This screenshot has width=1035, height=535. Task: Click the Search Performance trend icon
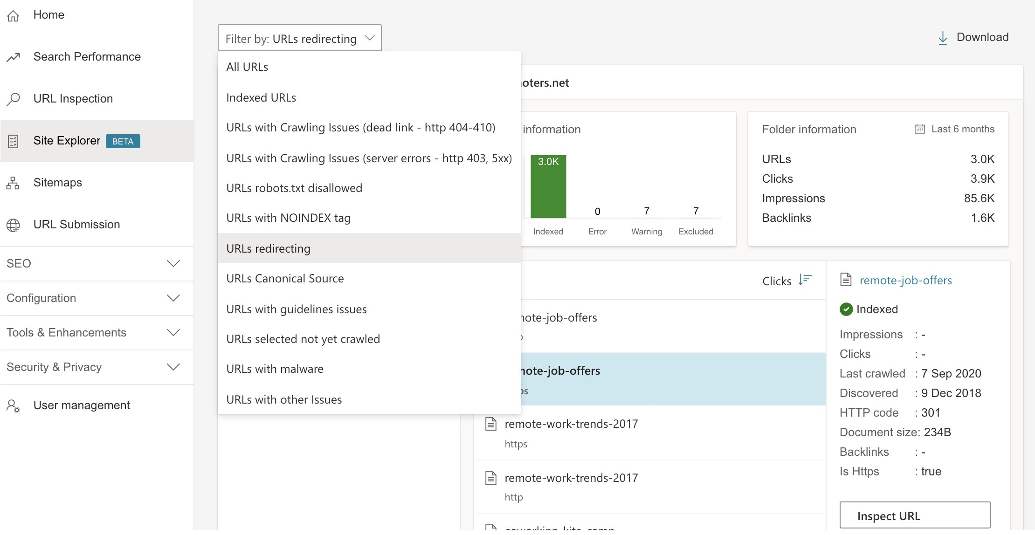tap(13, 57)
